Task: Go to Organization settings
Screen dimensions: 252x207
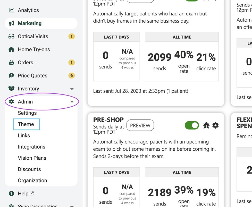Action: pyautogui.click(x=32, y=180)
